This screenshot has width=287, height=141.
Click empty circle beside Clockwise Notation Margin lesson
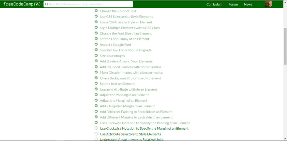[96, 128]
